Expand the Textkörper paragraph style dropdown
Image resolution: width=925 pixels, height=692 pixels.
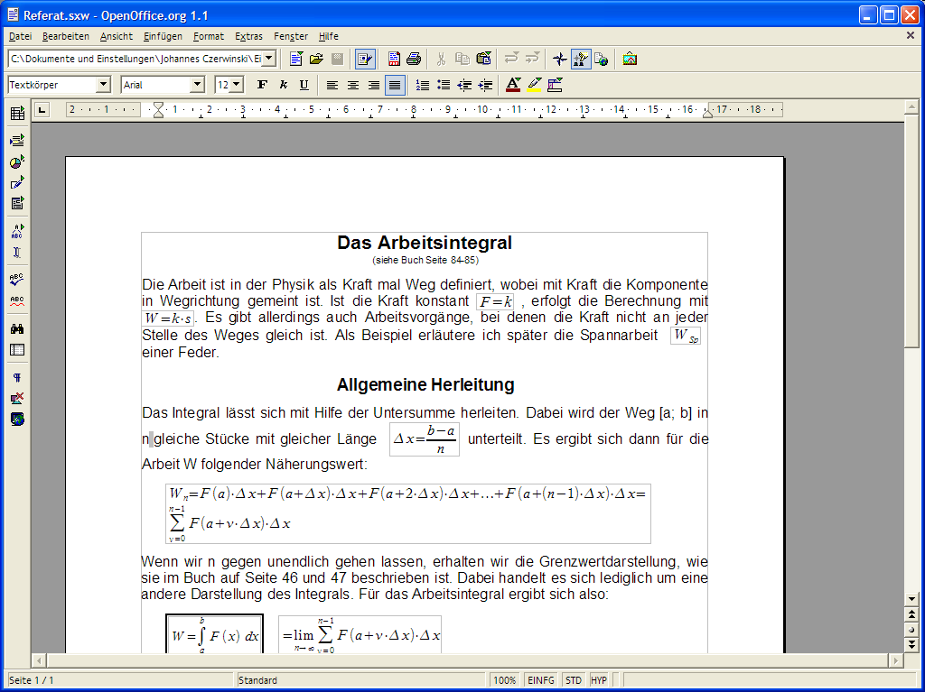click(x=103, y=85)
